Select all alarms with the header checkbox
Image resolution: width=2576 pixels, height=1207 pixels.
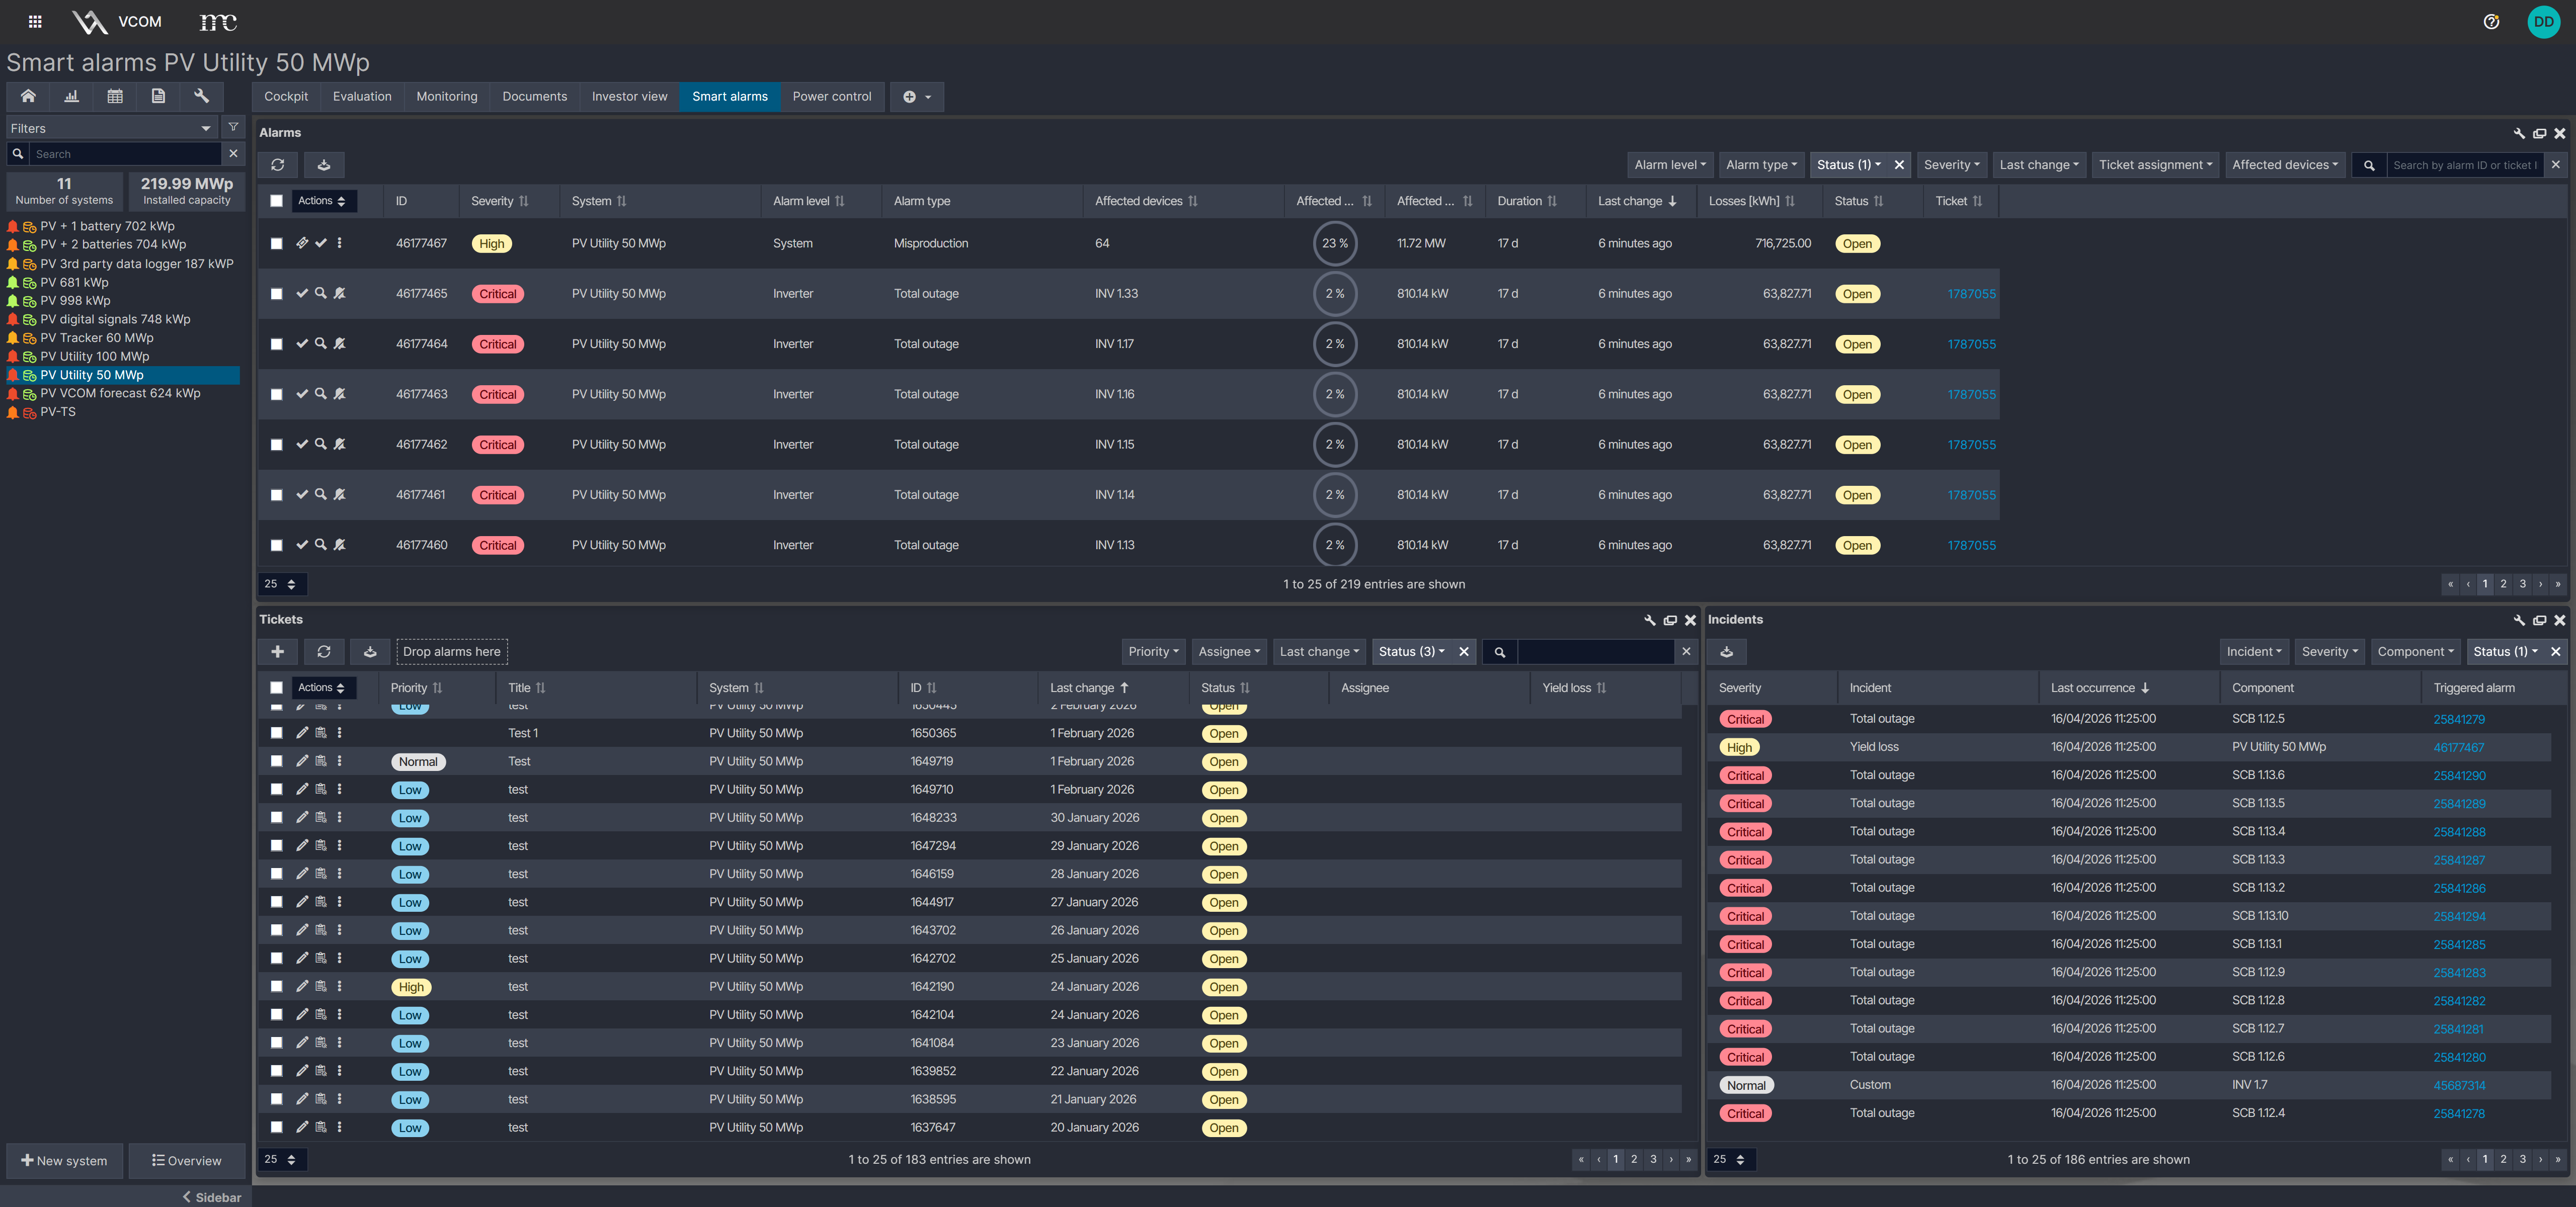click(277, 201)
